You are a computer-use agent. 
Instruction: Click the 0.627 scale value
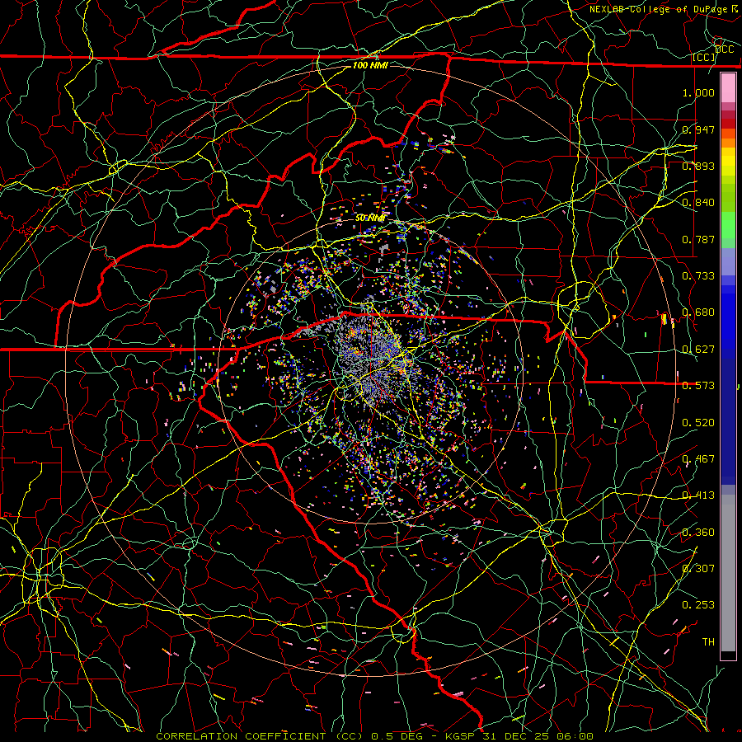pyautogui.click(x=698, y=350)
